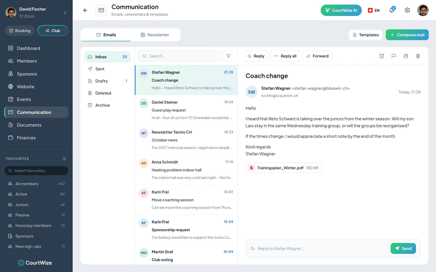Select the Emails tab

(106, 35)
